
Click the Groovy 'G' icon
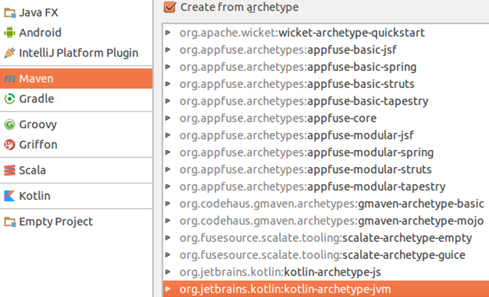pyautogui.click(x=10, y=125)
